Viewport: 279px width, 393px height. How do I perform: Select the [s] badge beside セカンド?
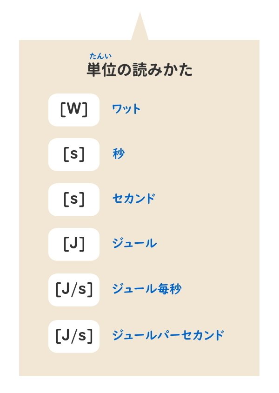(x=74, y=200)
